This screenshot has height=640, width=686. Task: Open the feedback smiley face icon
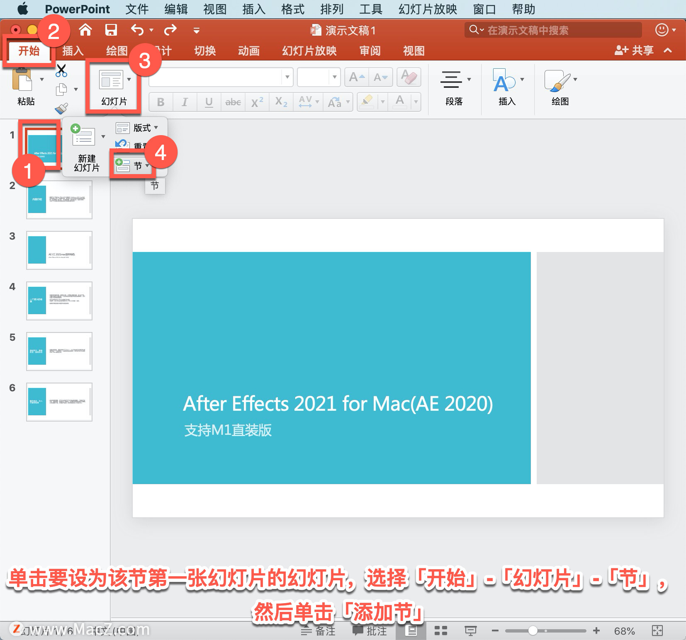[x=662, y=30]
